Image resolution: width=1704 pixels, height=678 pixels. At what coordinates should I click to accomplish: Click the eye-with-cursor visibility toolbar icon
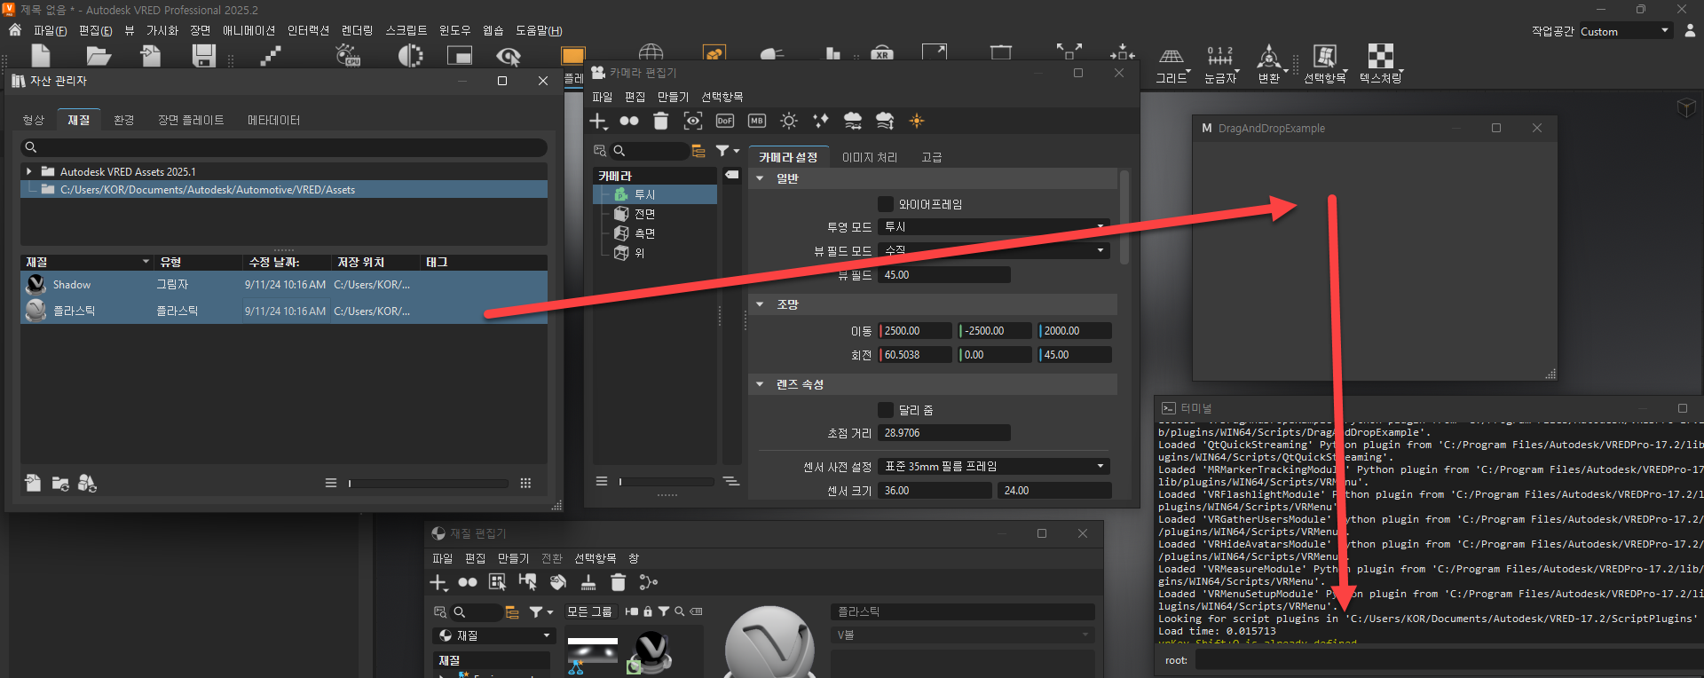coord(509,57)
